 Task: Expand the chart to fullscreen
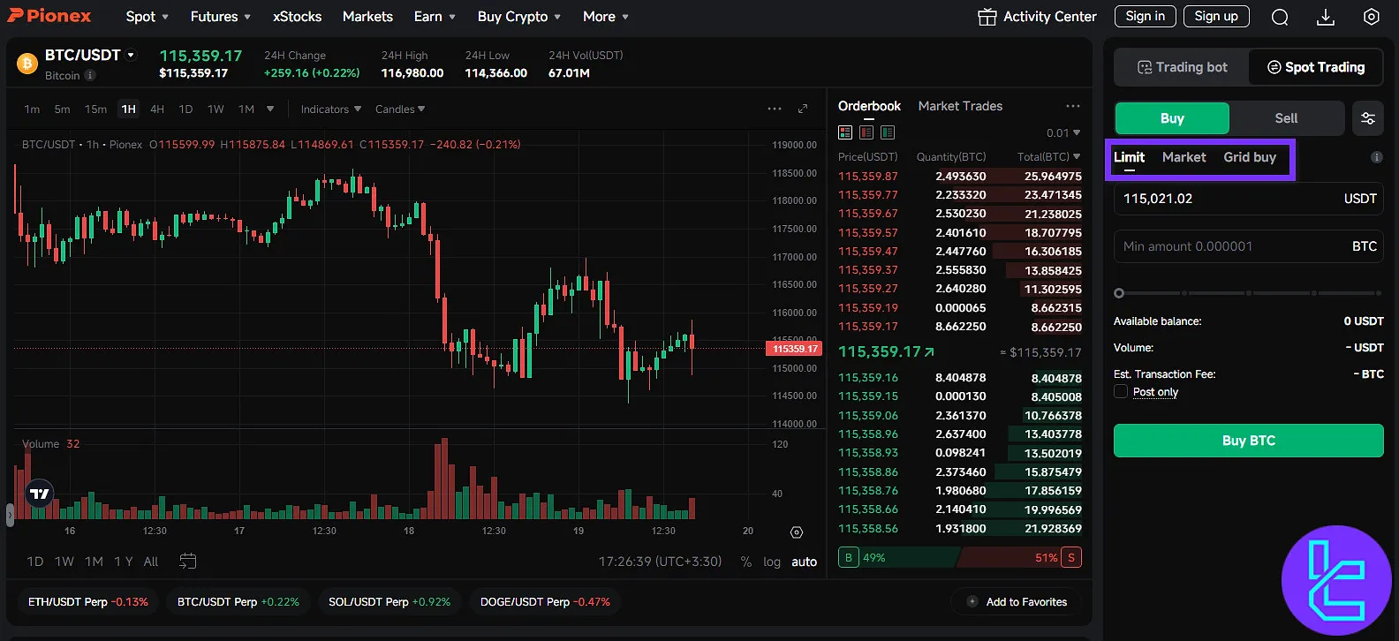[803, 109]
